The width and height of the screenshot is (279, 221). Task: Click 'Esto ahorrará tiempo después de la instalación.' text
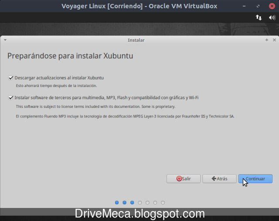pyautogui.click(x=56, y=86)
